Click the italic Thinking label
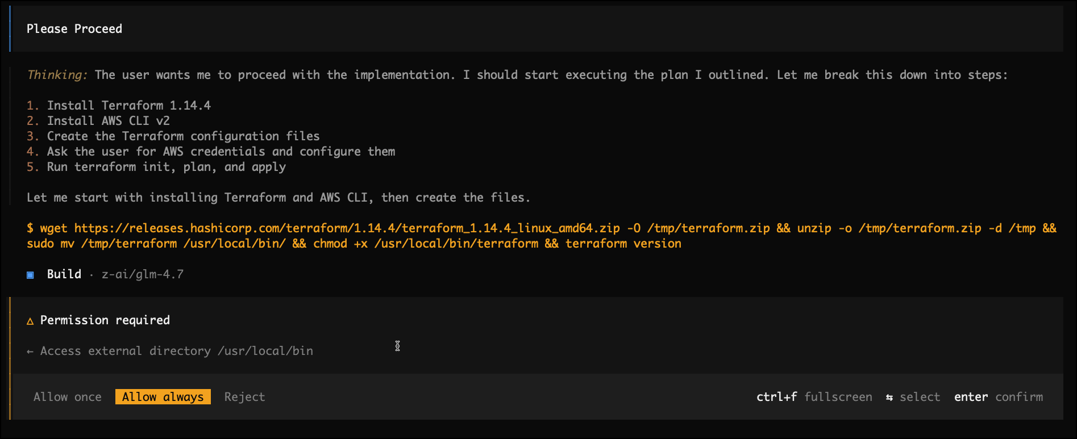1077x439 pixels. point(57,75)
